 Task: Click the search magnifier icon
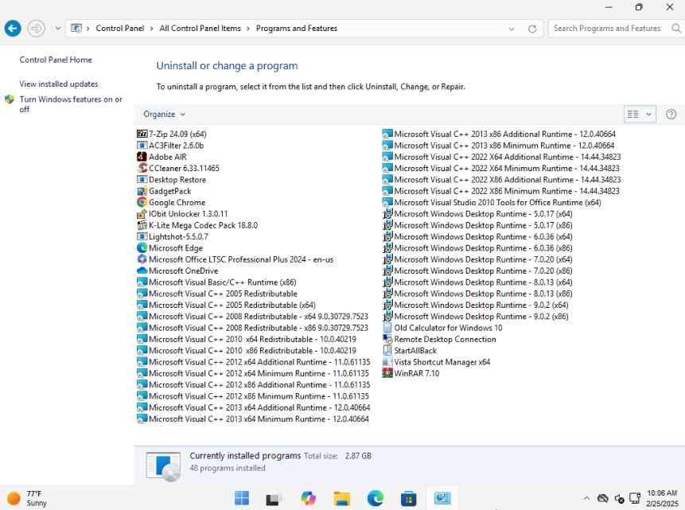coord(675,29)
